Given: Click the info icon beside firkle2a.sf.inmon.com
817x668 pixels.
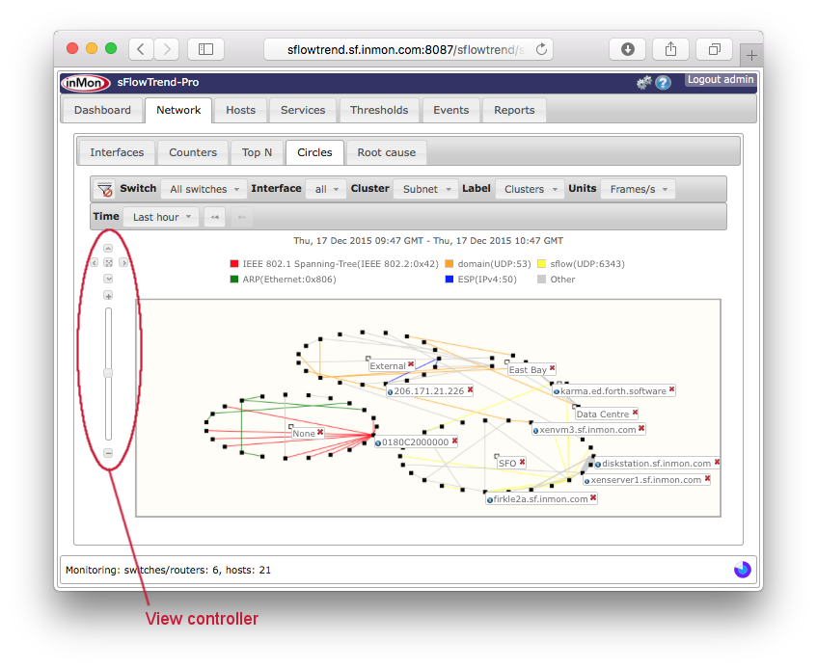Looking at the screenshot, I should (490, 500).
